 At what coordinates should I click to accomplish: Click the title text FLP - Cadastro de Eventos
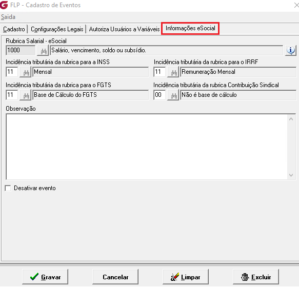click(x=45, y=5)
